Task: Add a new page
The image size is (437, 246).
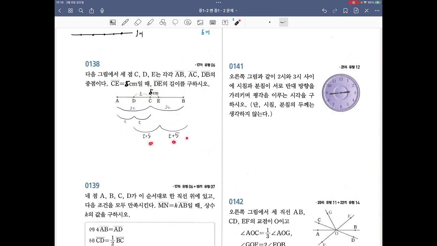Action: [356, 11]
